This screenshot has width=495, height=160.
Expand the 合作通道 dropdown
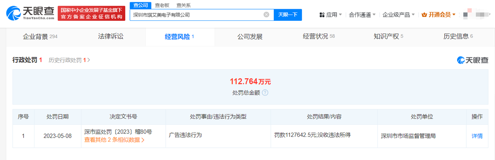pyautogui.click(x=362, y=15)
